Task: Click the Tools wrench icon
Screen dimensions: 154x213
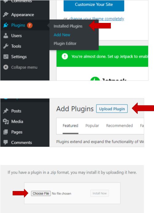Action: [6, 46]
